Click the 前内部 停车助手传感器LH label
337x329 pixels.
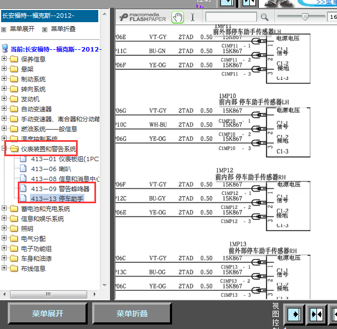(x=254, y=102)
